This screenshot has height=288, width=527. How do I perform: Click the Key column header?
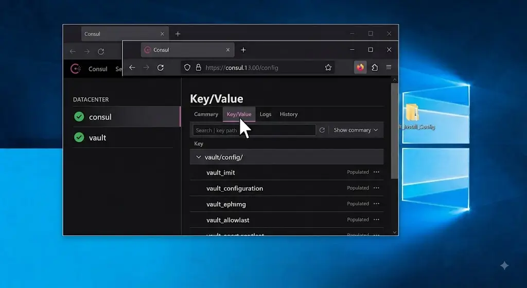click(199, 144)
